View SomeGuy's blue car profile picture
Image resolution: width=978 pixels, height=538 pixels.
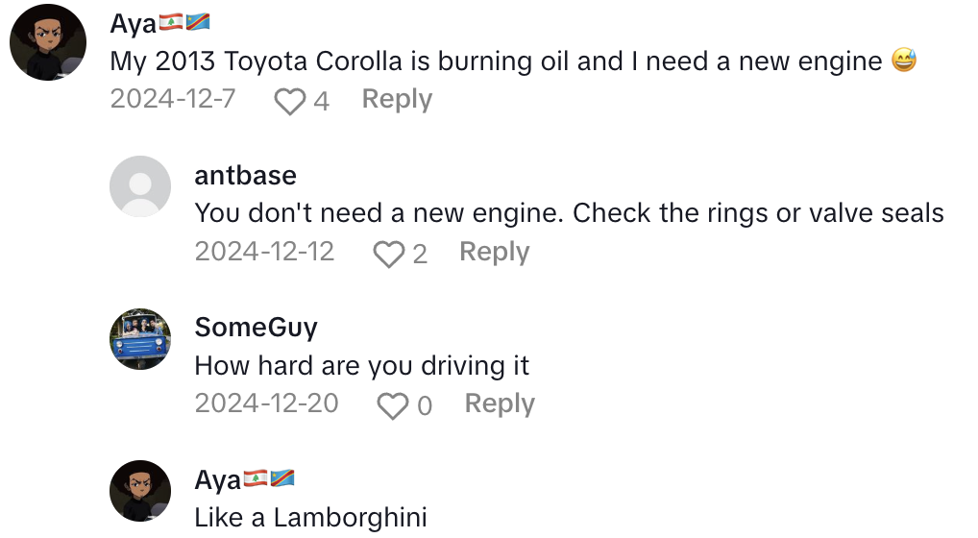point(140,339)
